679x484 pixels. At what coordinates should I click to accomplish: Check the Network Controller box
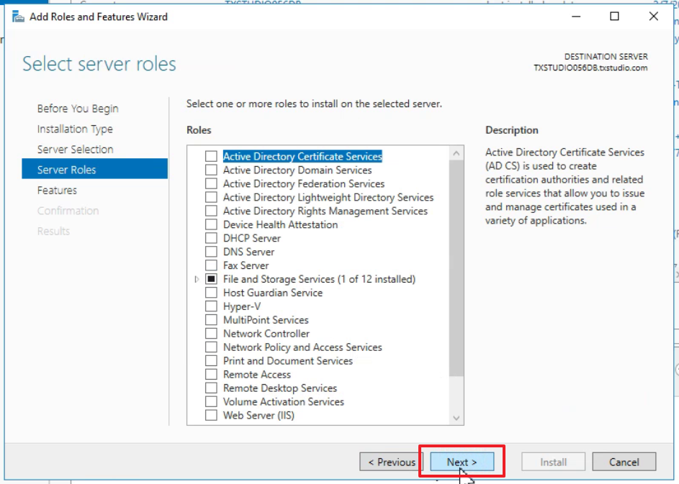[x=211, y=334]
